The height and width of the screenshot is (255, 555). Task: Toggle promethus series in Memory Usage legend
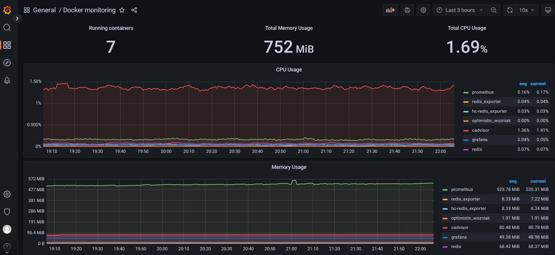[462, 189]
